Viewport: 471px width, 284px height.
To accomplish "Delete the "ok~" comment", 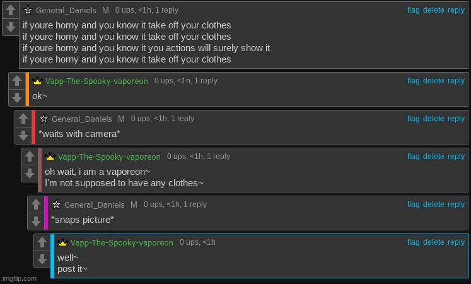I will click(433, 81).
